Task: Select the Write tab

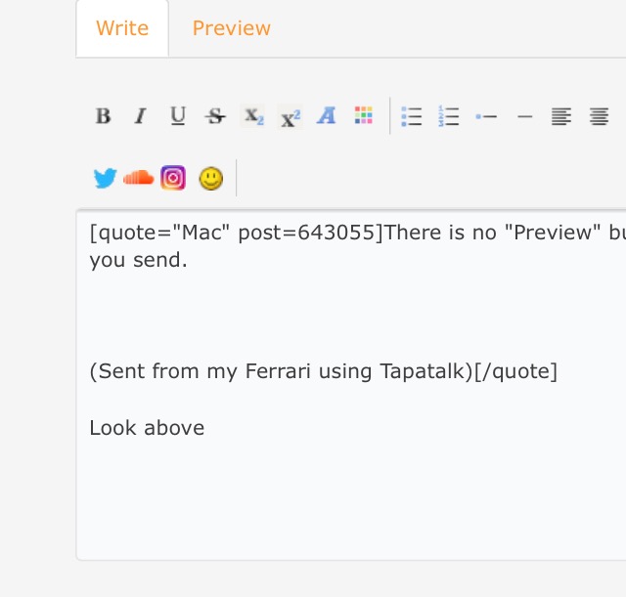Action: (122, 28)
